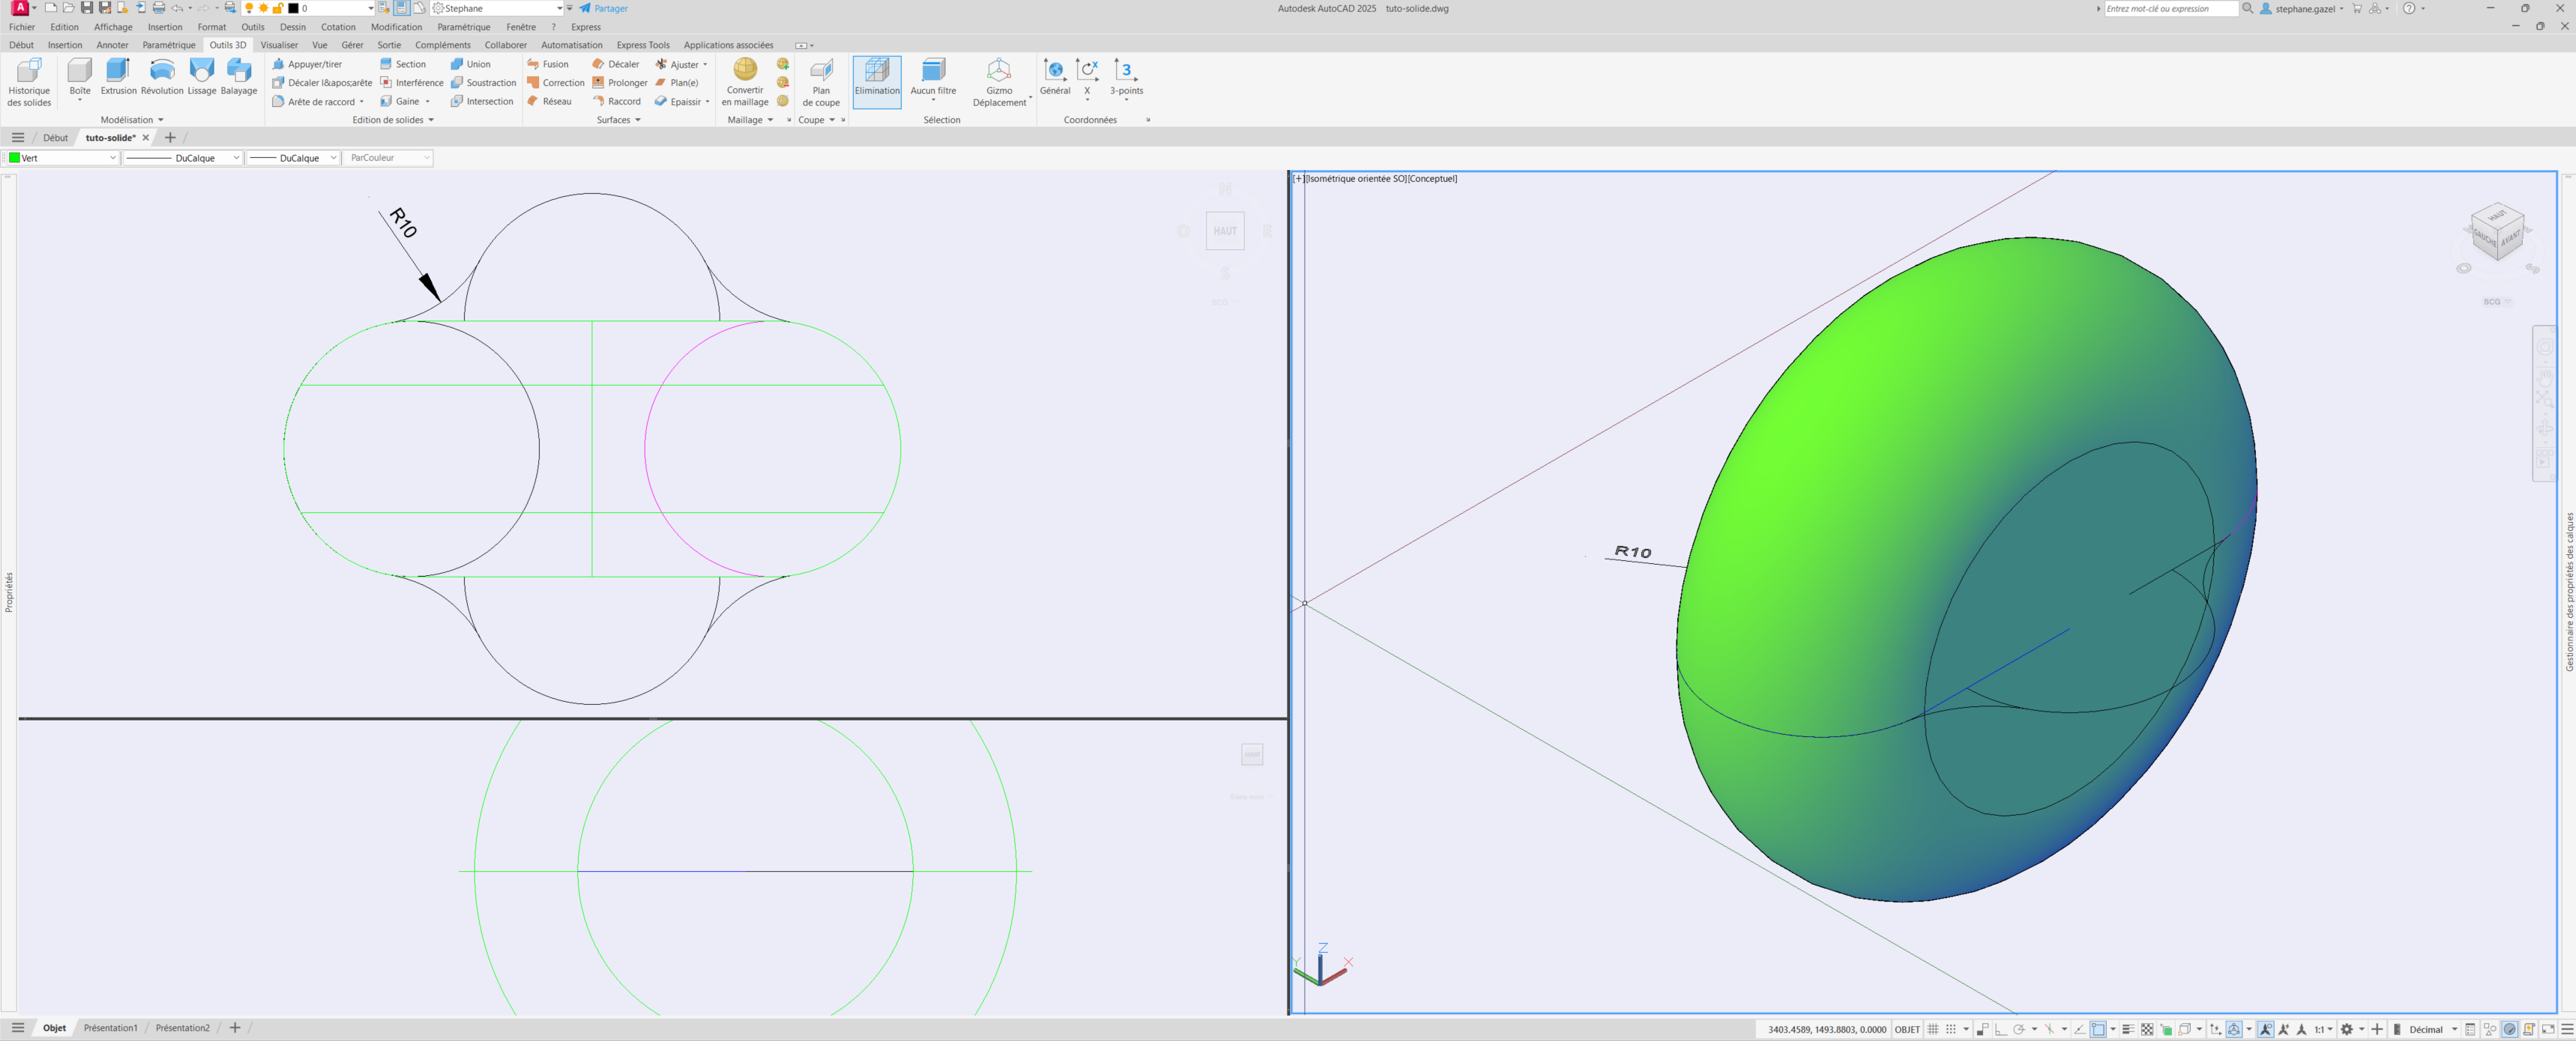Image resolution: width=2576 pixels, height=1041 pixels.
Task: Open the Visualiser ribbon tab
Action: pos(279,45)
